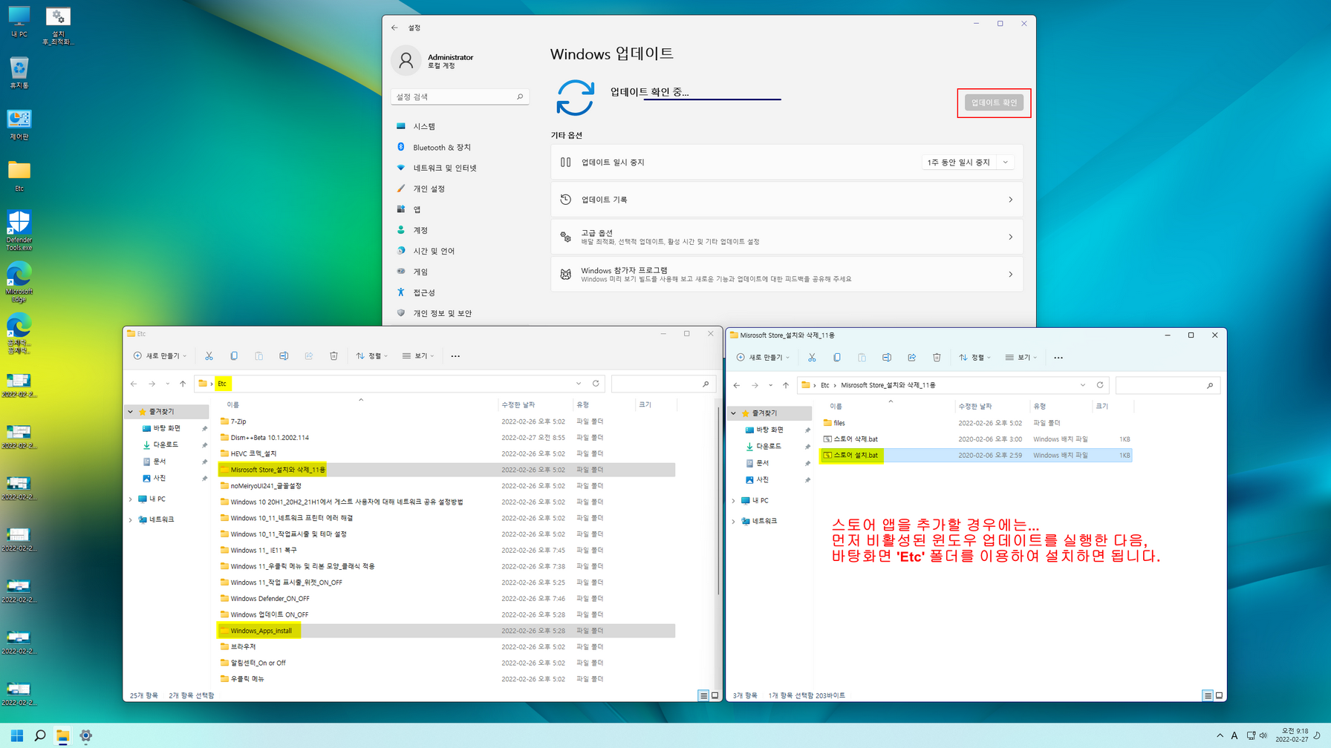Open Defender Tools.exe desktop icon
Image resolution: width=1331 pixels, height=748 pixels.
pos(19,230)
